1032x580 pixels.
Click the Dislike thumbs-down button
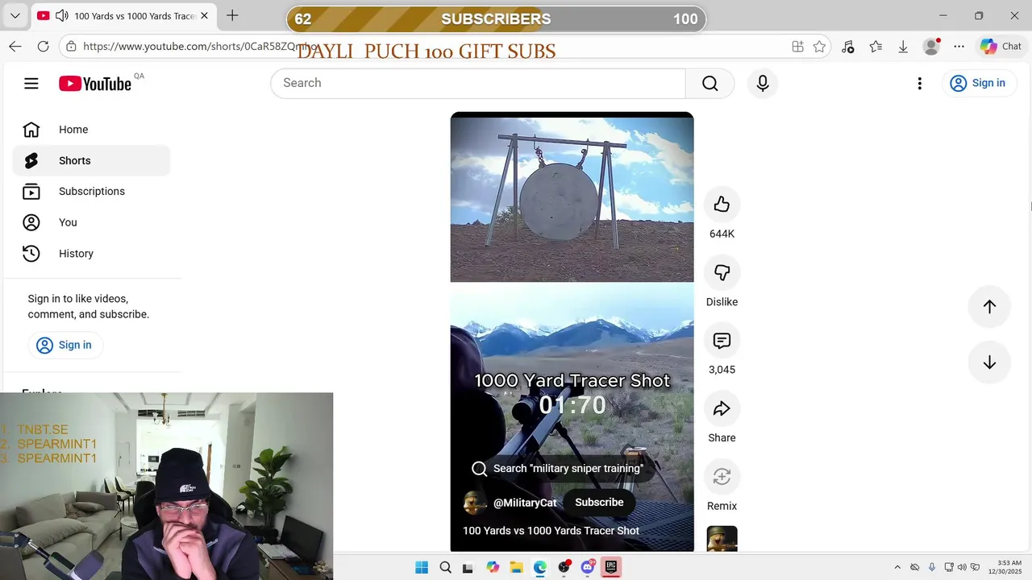(x=722, y=272)
